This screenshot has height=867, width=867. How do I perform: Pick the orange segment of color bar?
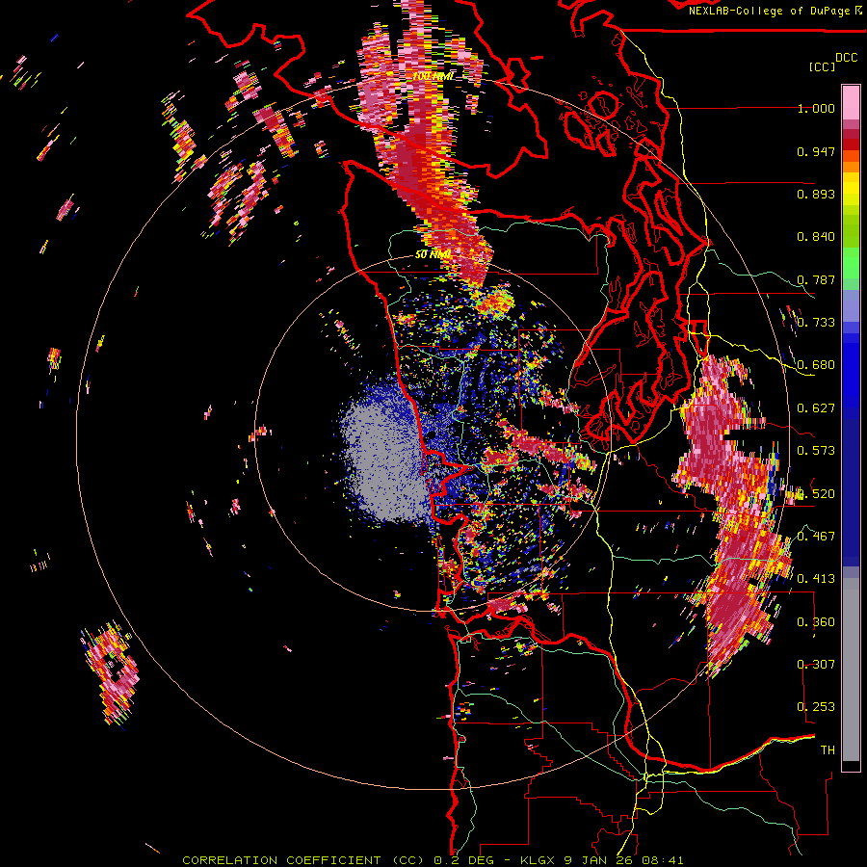point(851,166)
